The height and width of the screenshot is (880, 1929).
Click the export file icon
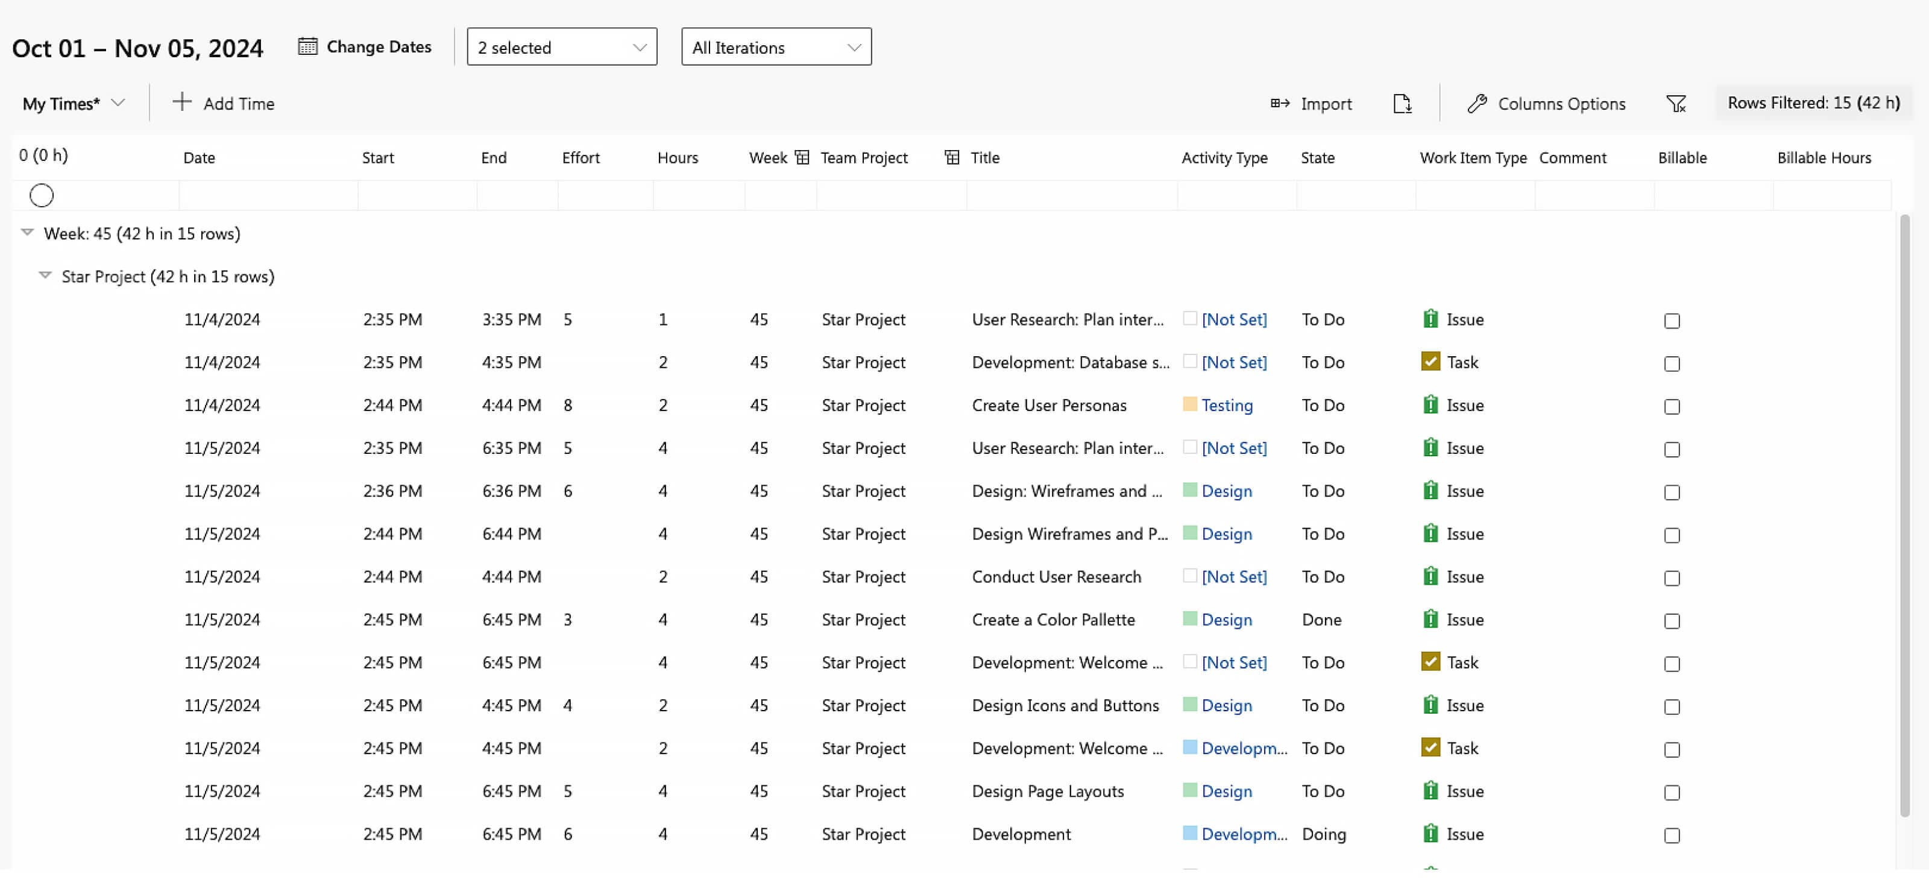pos(1402,104)
